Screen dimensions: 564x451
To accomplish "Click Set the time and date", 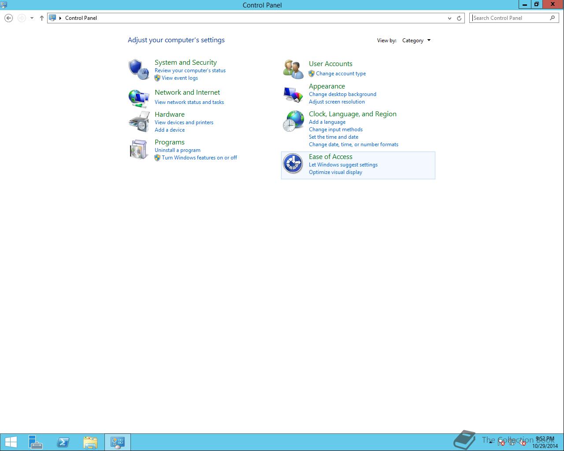I will [x=334, y=137].
